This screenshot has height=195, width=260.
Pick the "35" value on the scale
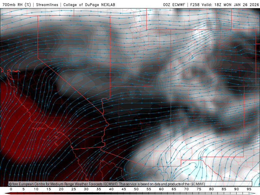click(99, 189)
